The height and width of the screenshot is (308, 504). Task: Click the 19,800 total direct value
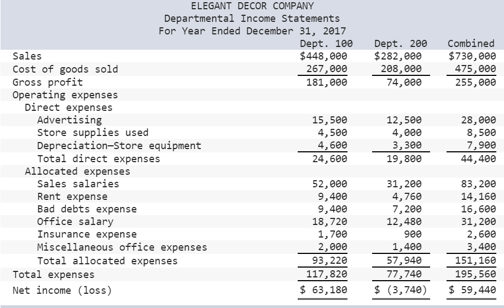pos(404,159)
